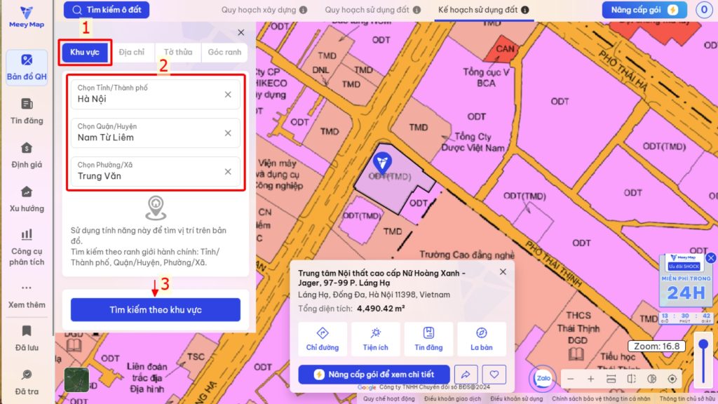Screen dimensions: 718x404
Task: Toggle the map opacity contrast icon
Action: coord(651,379)
